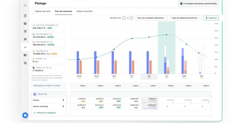Expand Afficher les catégories

(x=45, y=113)
